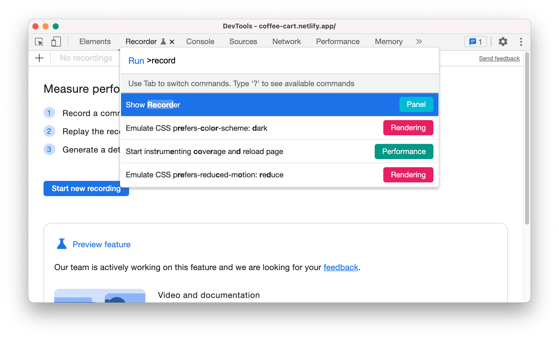This screenshot has height=340, width=559.
Task: Click the Rendering panel badge button
Action: (x=408, y=128)
